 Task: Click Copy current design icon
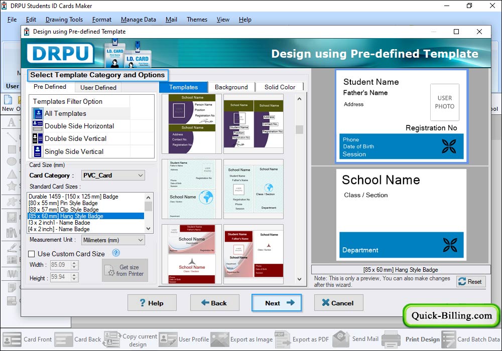[x=112, y=339]
